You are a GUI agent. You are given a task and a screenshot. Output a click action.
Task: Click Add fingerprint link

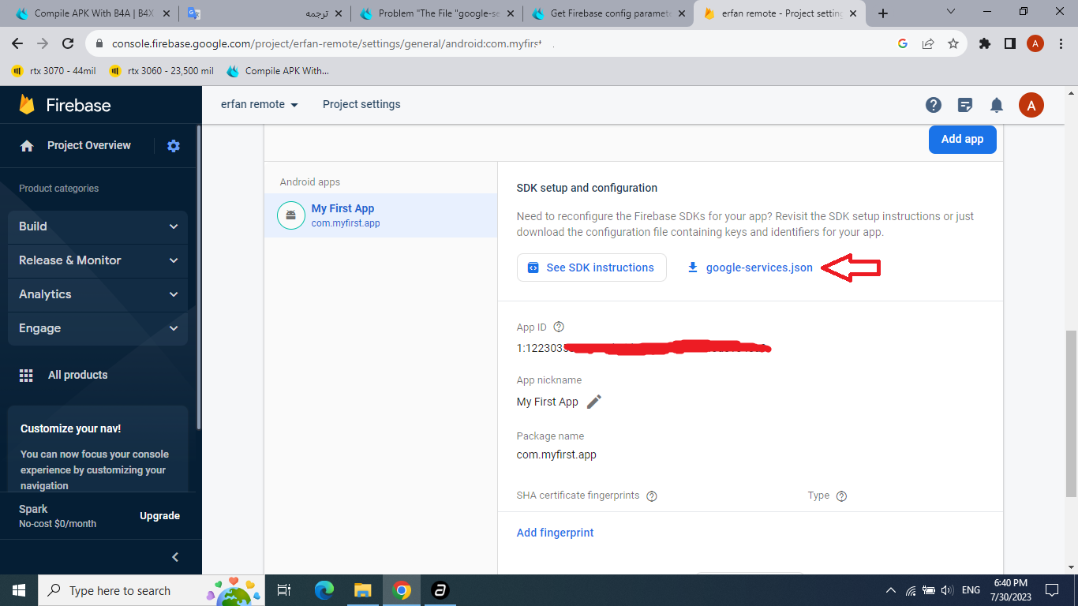tap(555, 533)
